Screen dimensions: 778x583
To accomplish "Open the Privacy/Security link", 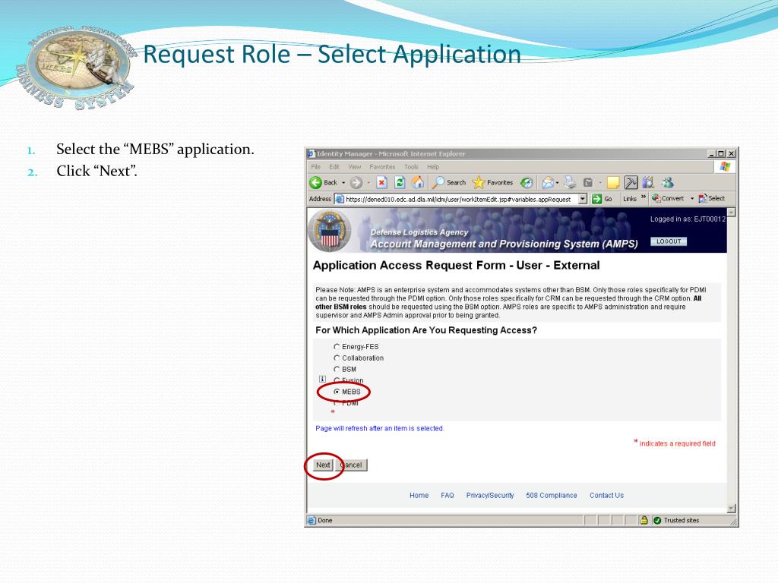I will 490,495.
